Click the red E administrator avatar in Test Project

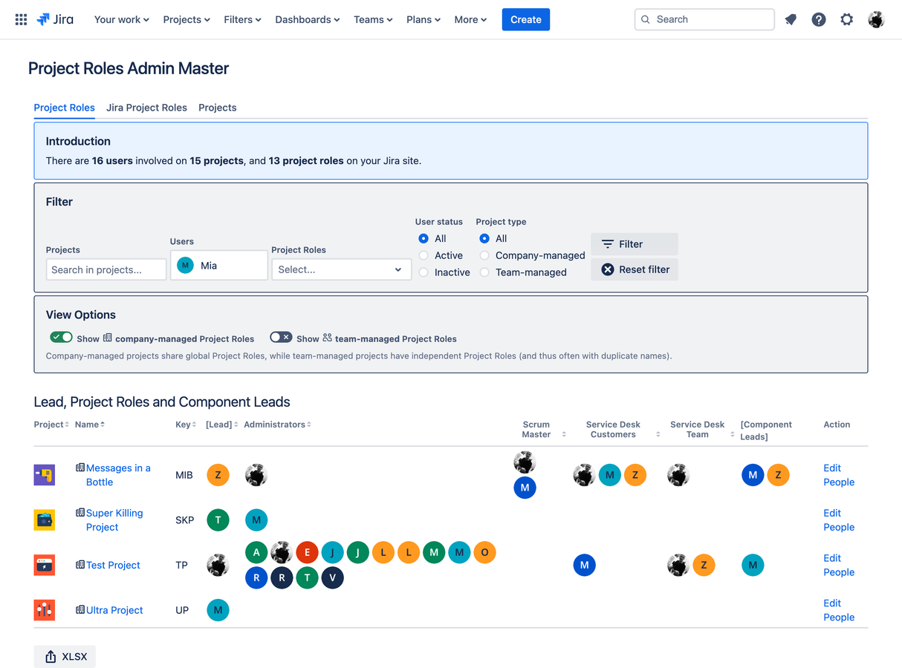point(307,552)
